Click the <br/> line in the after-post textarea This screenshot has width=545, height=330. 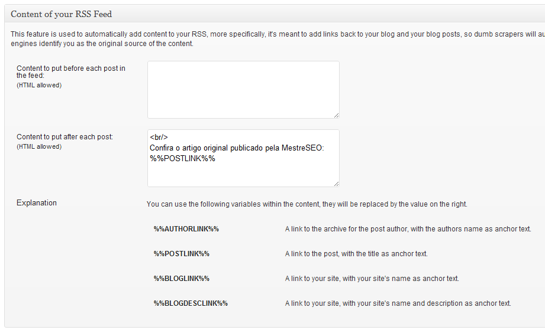(159, 138)
